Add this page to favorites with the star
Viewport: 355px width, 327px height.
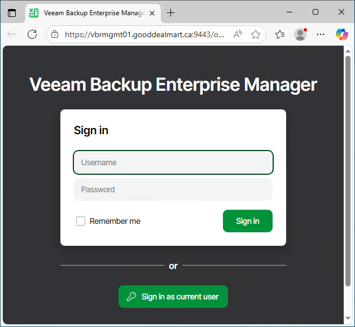tap(256, 34)
